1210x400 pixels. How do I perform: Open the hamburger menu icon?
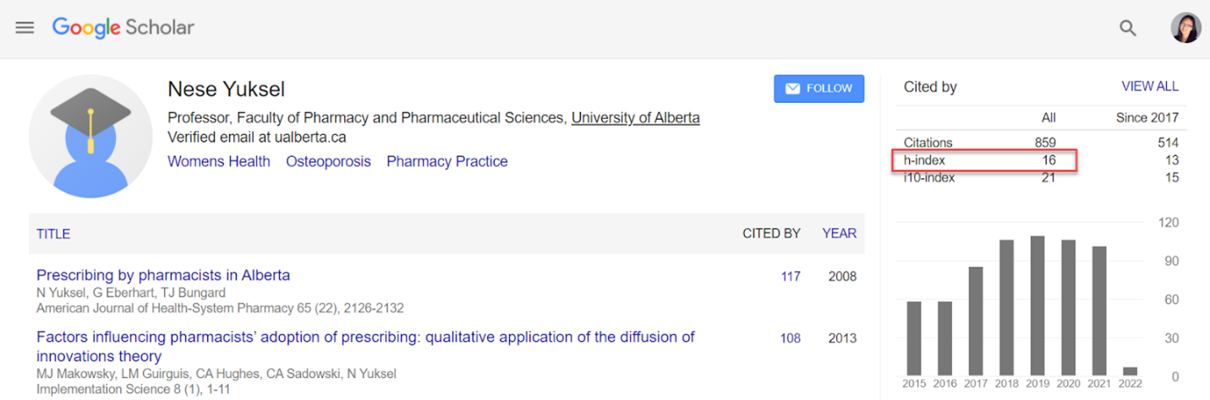tap(25, 27)
